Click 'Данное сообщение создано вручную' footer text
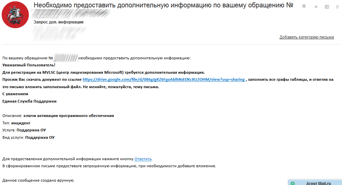 tap(38, 180)
